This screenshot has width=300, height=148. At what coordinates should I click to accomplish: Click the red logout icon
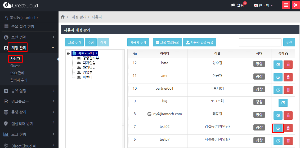click(x=295, y=5)
